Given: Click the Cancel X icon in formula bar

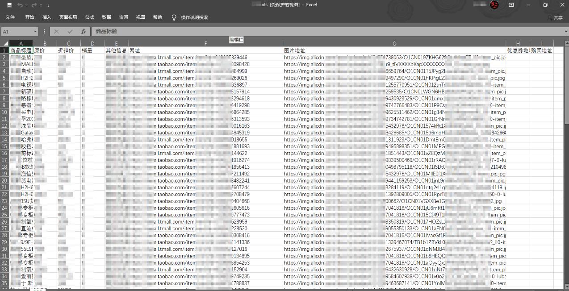Looking at the screenshot, I should (x=56, y=32).
